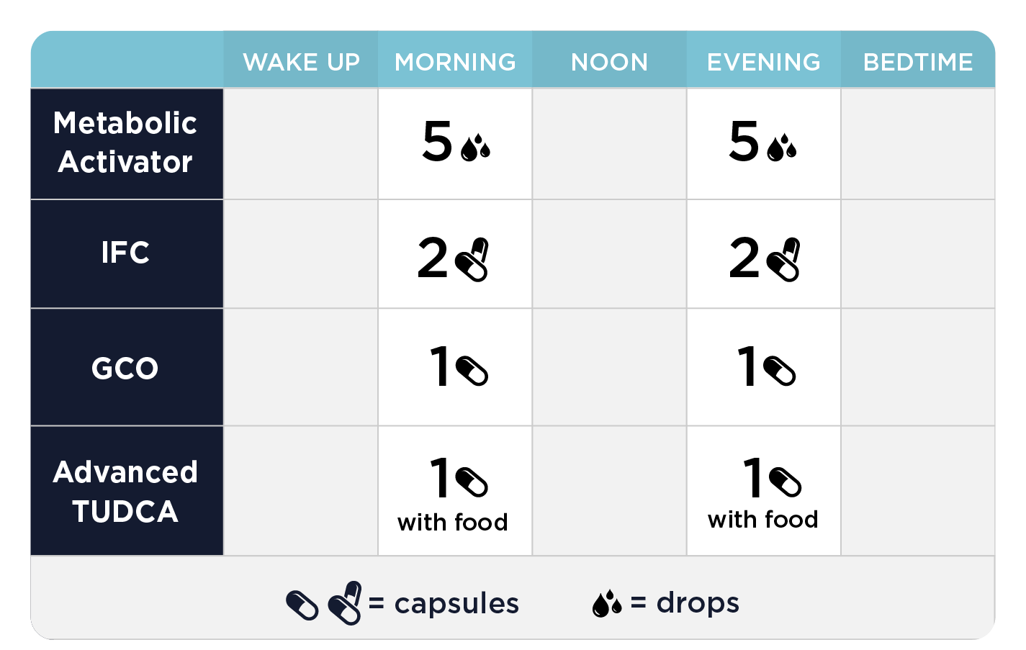This screenshot has width=1026, height=650.
Task: Select the BEDTIME column header
Action: coord(918,62)
